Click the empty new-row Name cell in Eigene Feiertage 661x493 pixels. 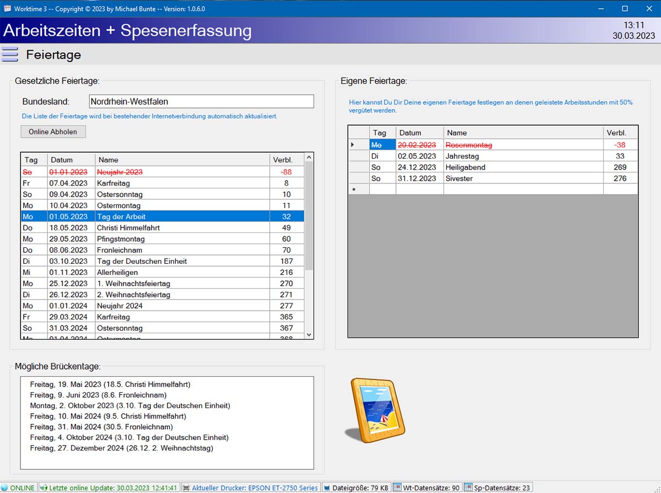[x=523, y=189]
